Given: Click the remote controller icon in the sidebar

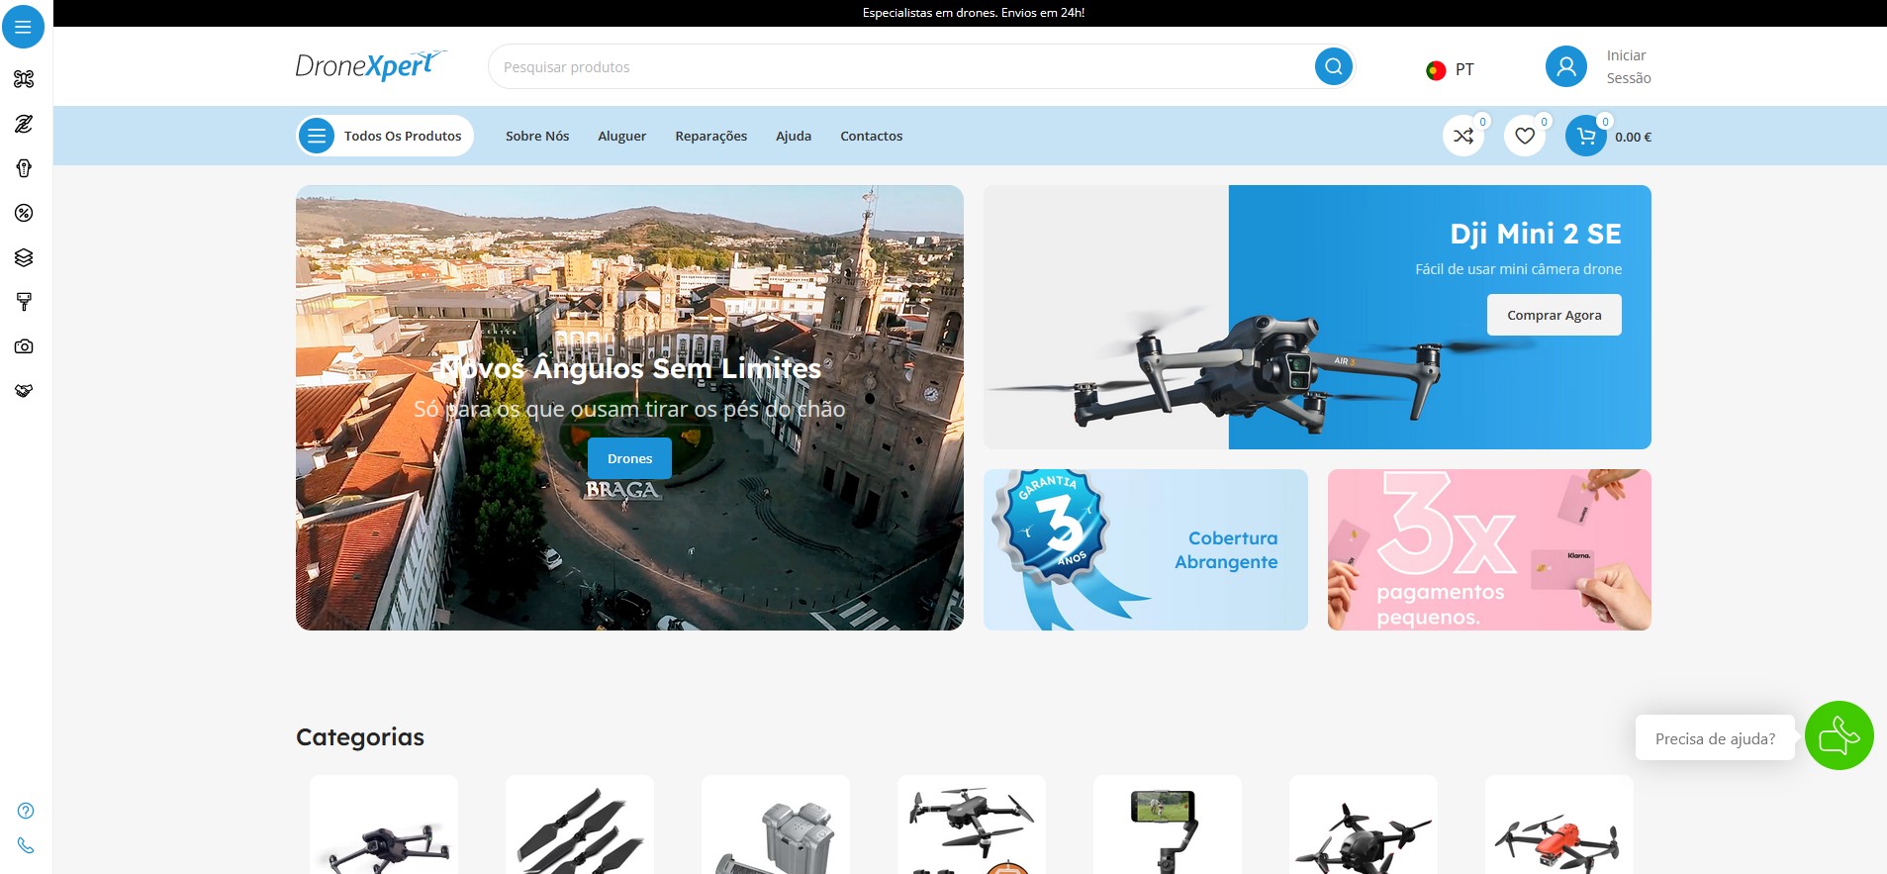Looking at the screenshot, I should click(x=24, y=168).
